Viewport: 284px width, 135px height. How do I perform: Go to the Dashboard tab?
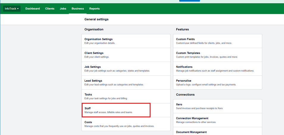click(32, 9)
